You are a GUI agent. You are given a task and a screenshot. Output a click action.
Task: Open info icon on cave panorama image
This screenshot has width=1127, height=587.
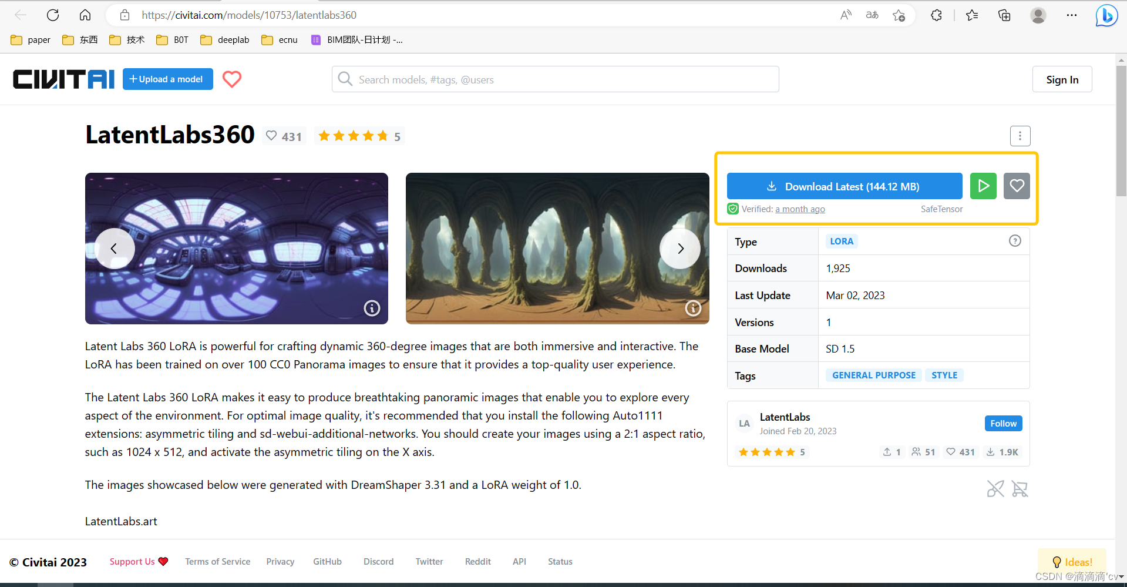click(x=693, y=308)
